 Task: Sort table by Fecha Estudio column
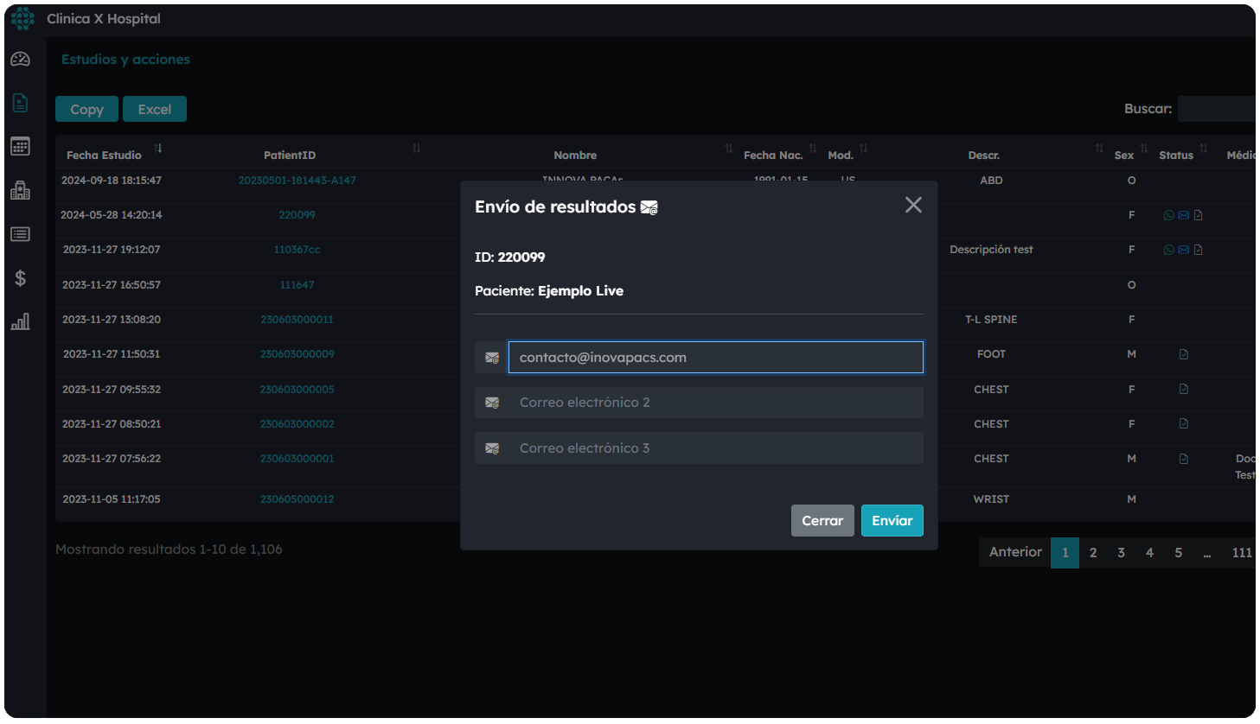158,149
